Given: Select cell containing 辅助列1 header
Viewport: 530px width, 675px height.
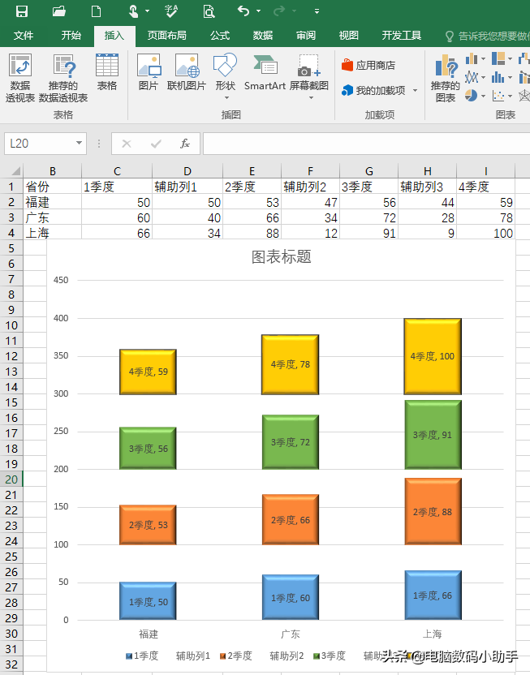Looking at the screenshot, I should click(x=187, y=187).
